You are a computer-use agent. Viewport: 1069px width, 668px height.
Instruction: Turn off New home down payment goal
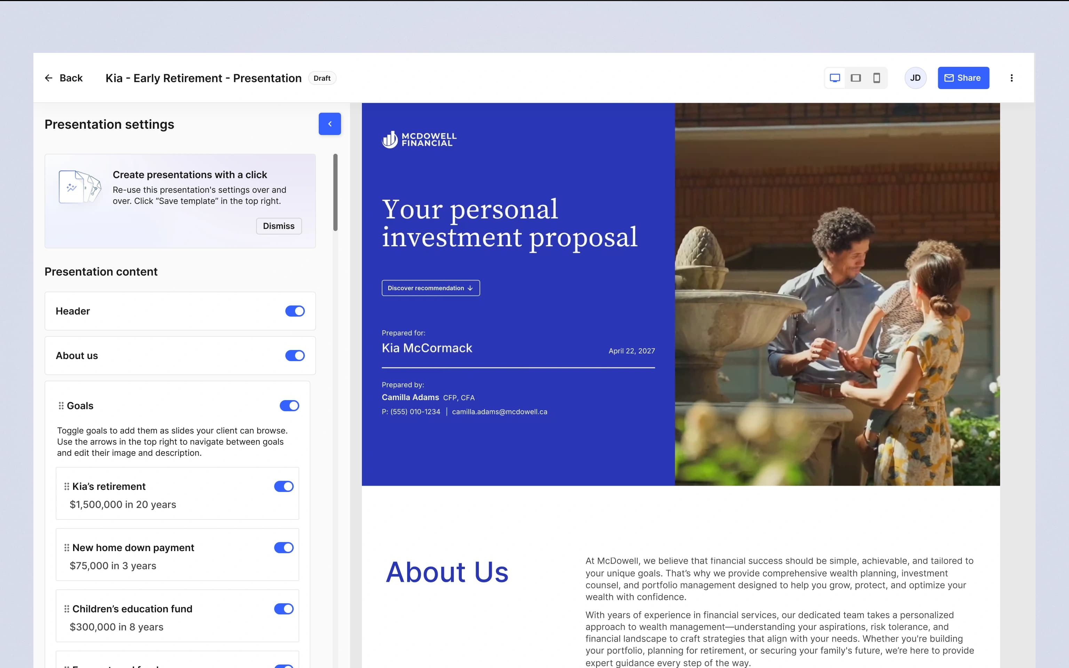pos(284,548)
